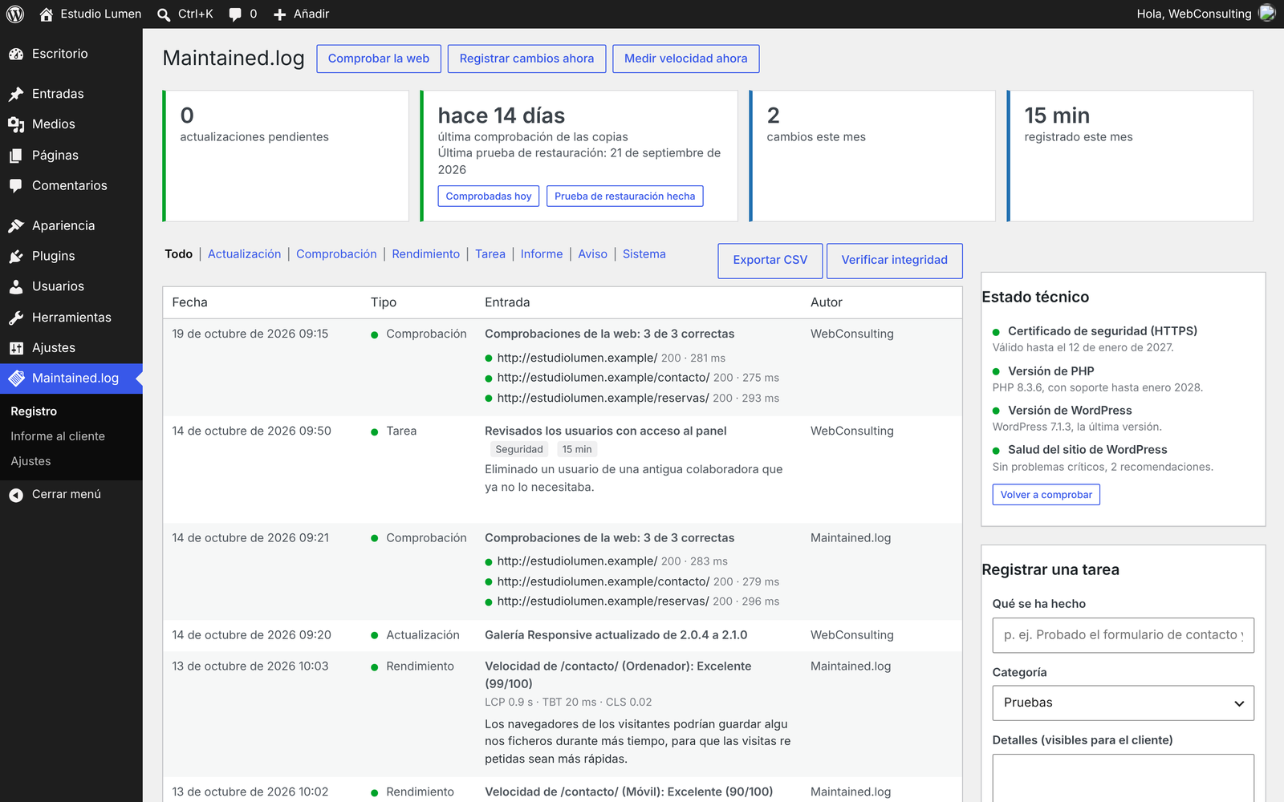Open the Estudio Lumen home icon
1284x802 pixels.
(x=47, y=14)
